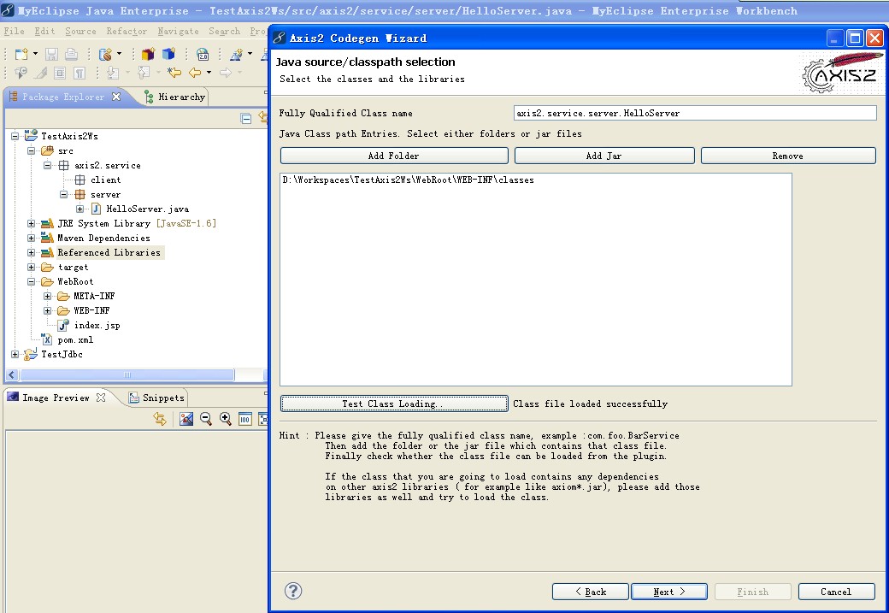Click the Cancel button in wizard

[836, 592]
